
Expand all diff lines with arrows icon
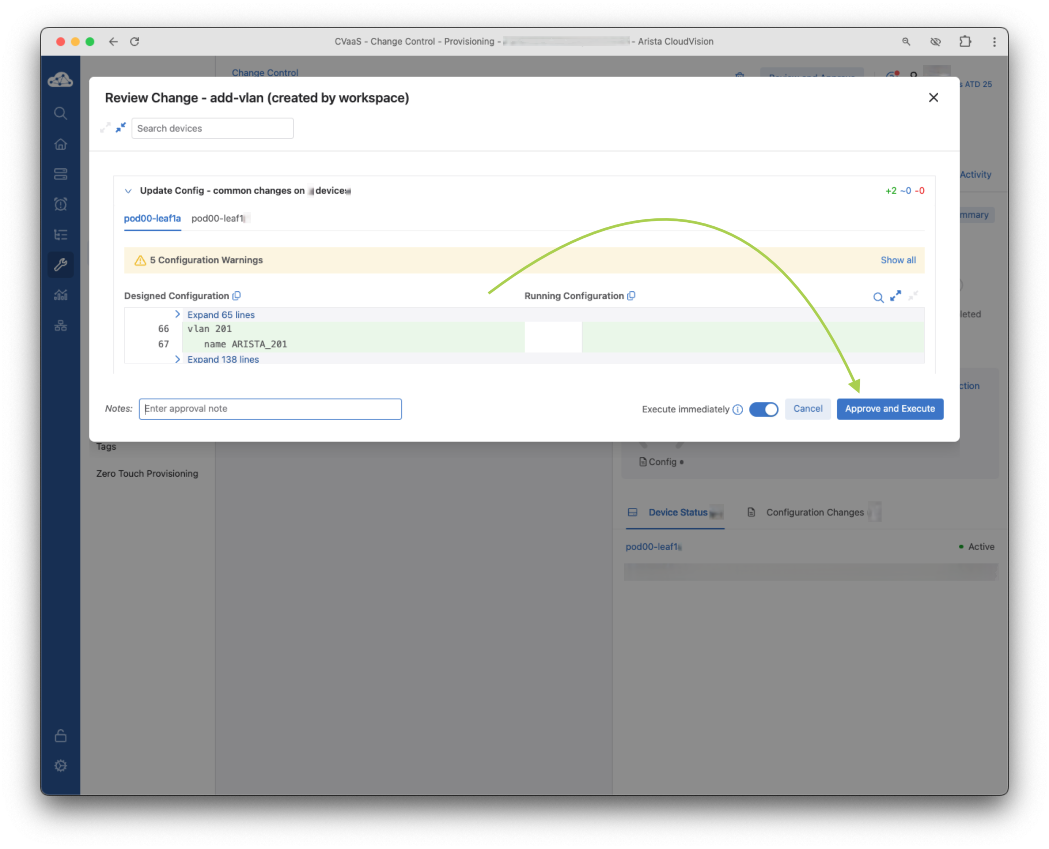point(895,296)
